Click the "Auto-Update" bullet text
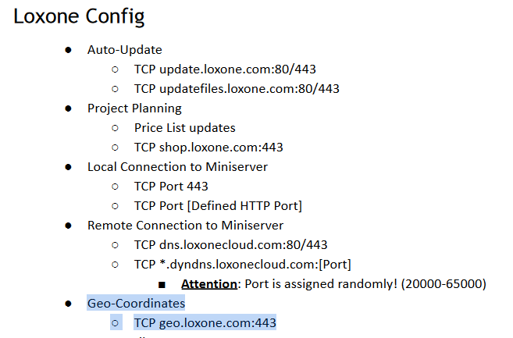 124,50
